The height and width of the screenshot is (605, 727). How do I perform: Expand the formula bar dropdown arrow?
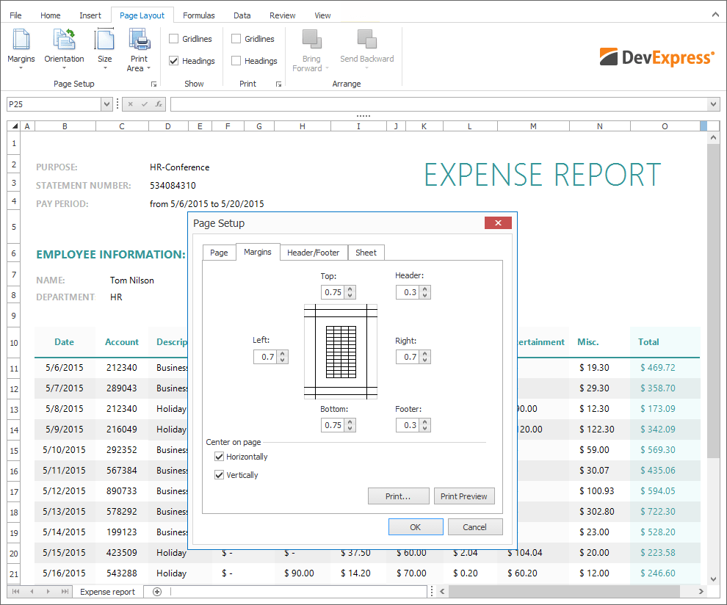coord(713,104)
